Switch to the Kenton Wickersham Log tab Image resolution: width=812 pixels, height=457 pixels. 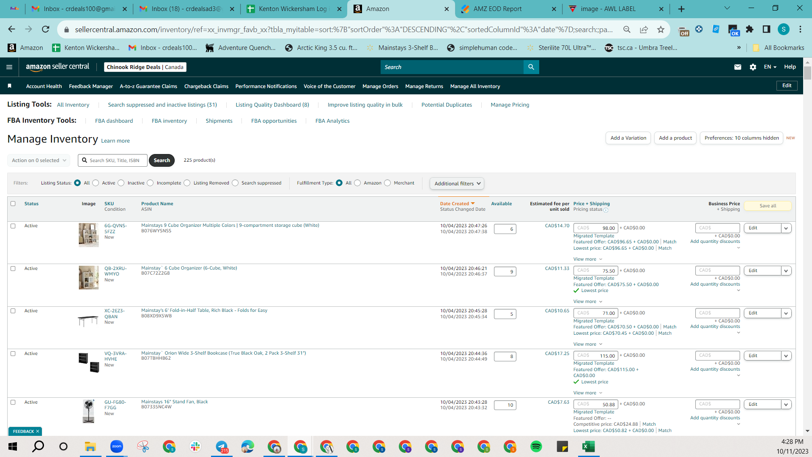292,9
